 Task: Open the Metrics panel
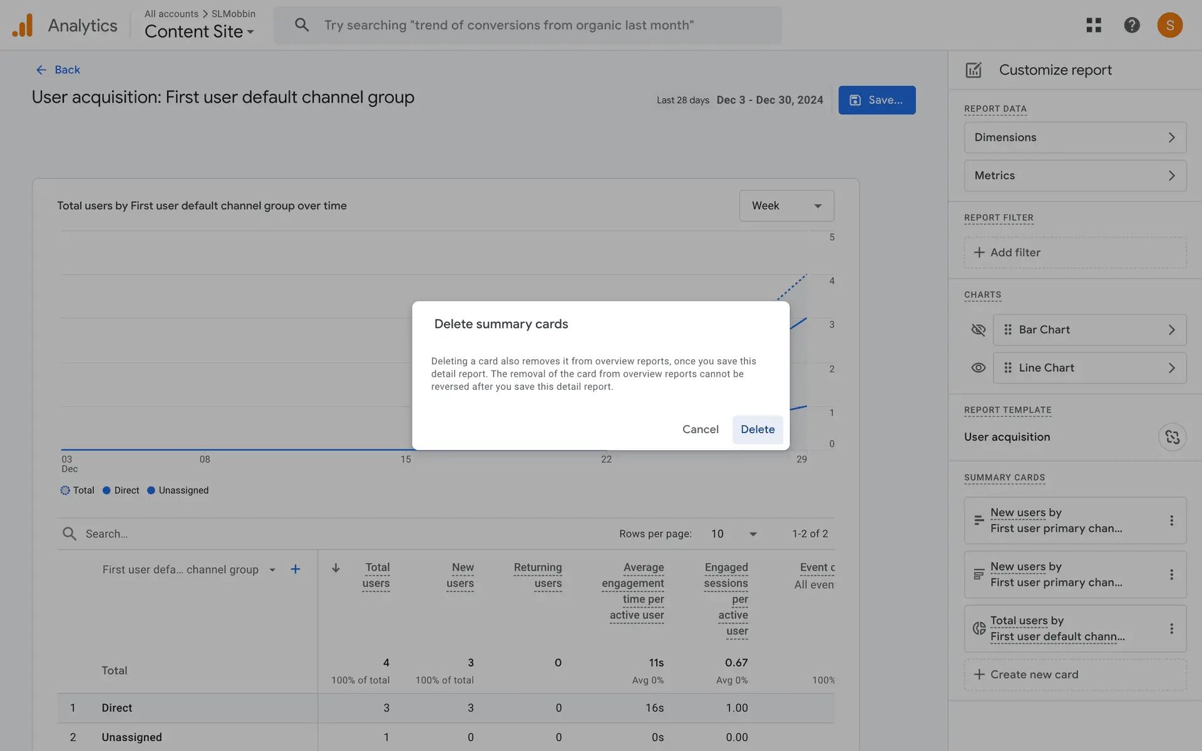[1075, 176]
